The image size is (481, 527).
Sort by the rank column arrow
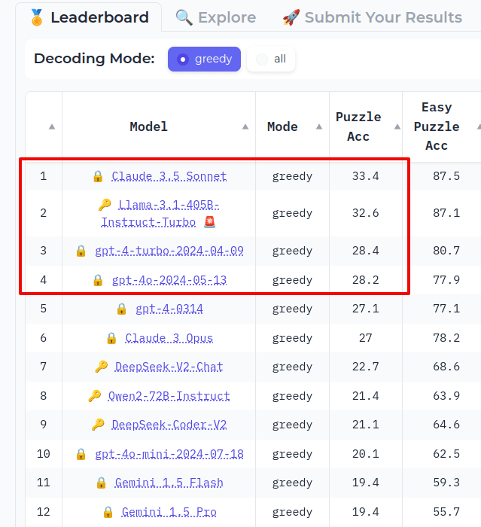tap(52, 126)
